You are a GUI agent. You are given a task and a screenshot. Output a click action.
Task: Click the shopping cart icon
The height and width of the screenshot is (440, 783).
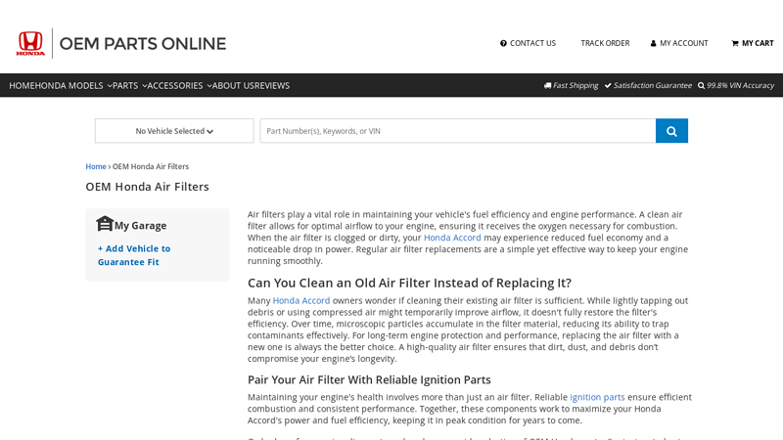coord(735,43)
